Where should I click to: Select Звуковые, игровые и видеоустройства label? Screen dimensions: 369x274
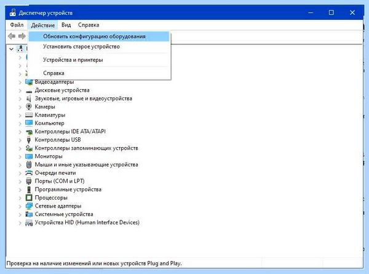click(83, 99)
